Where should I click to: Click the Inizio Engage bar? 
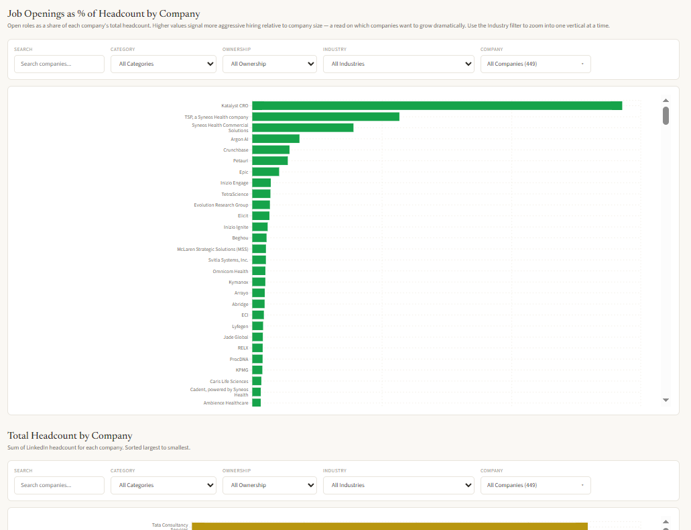click(261, 182)
